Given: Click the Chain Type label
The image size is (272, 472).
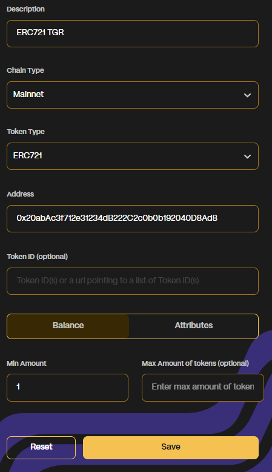Looking at the screenshot, I should pyautogui.click(x=25, y=70).
